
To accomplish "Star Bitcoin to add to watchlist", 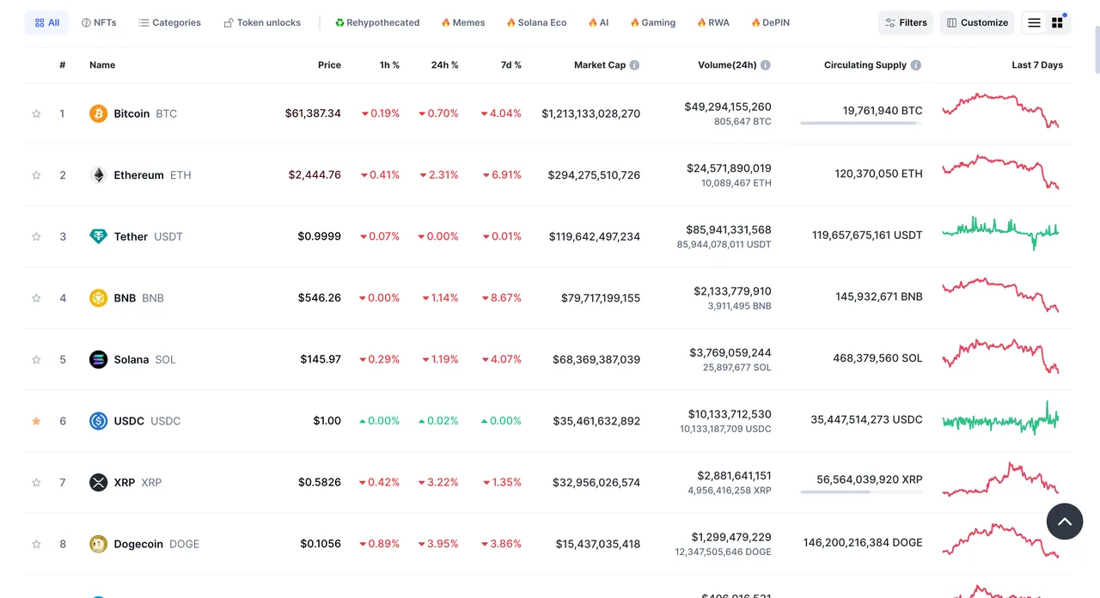I will [36, 113].
